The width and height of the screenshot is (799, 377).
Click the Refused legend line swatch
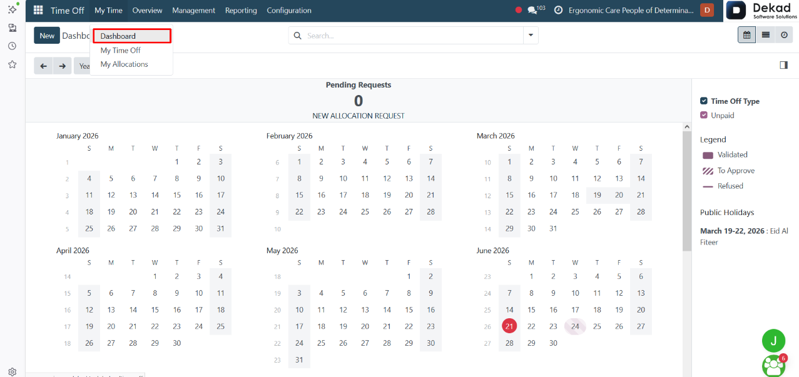point(708,186)
